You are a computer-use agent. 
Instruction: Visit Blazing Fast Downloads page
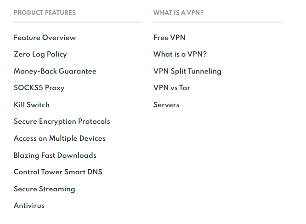click(x=55, y=155)
